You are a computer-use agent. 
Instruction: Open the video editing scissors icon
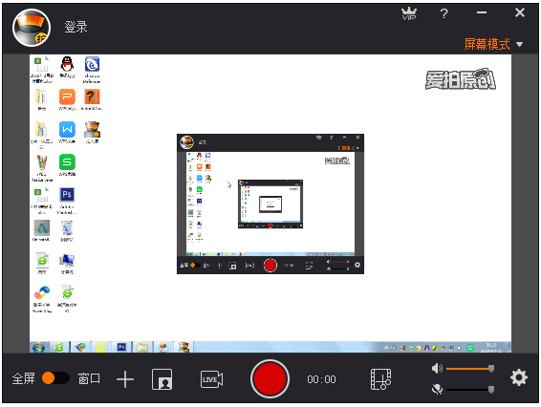click(x=381, y=379)
